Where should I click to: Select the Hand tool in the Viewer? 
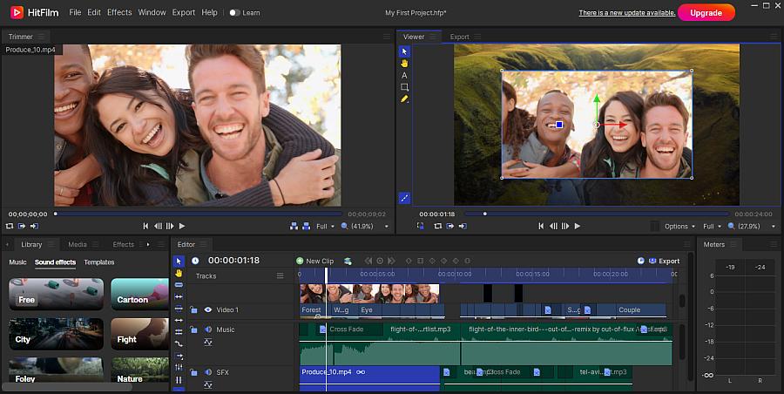[x=404, y=64]
